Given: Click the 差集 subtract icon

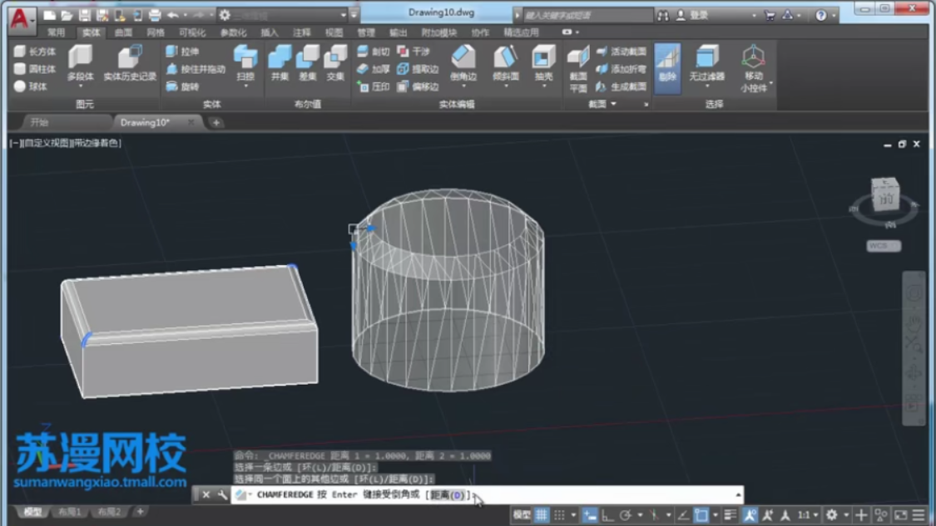Looking at the screenshot, I should pos(308,63).
